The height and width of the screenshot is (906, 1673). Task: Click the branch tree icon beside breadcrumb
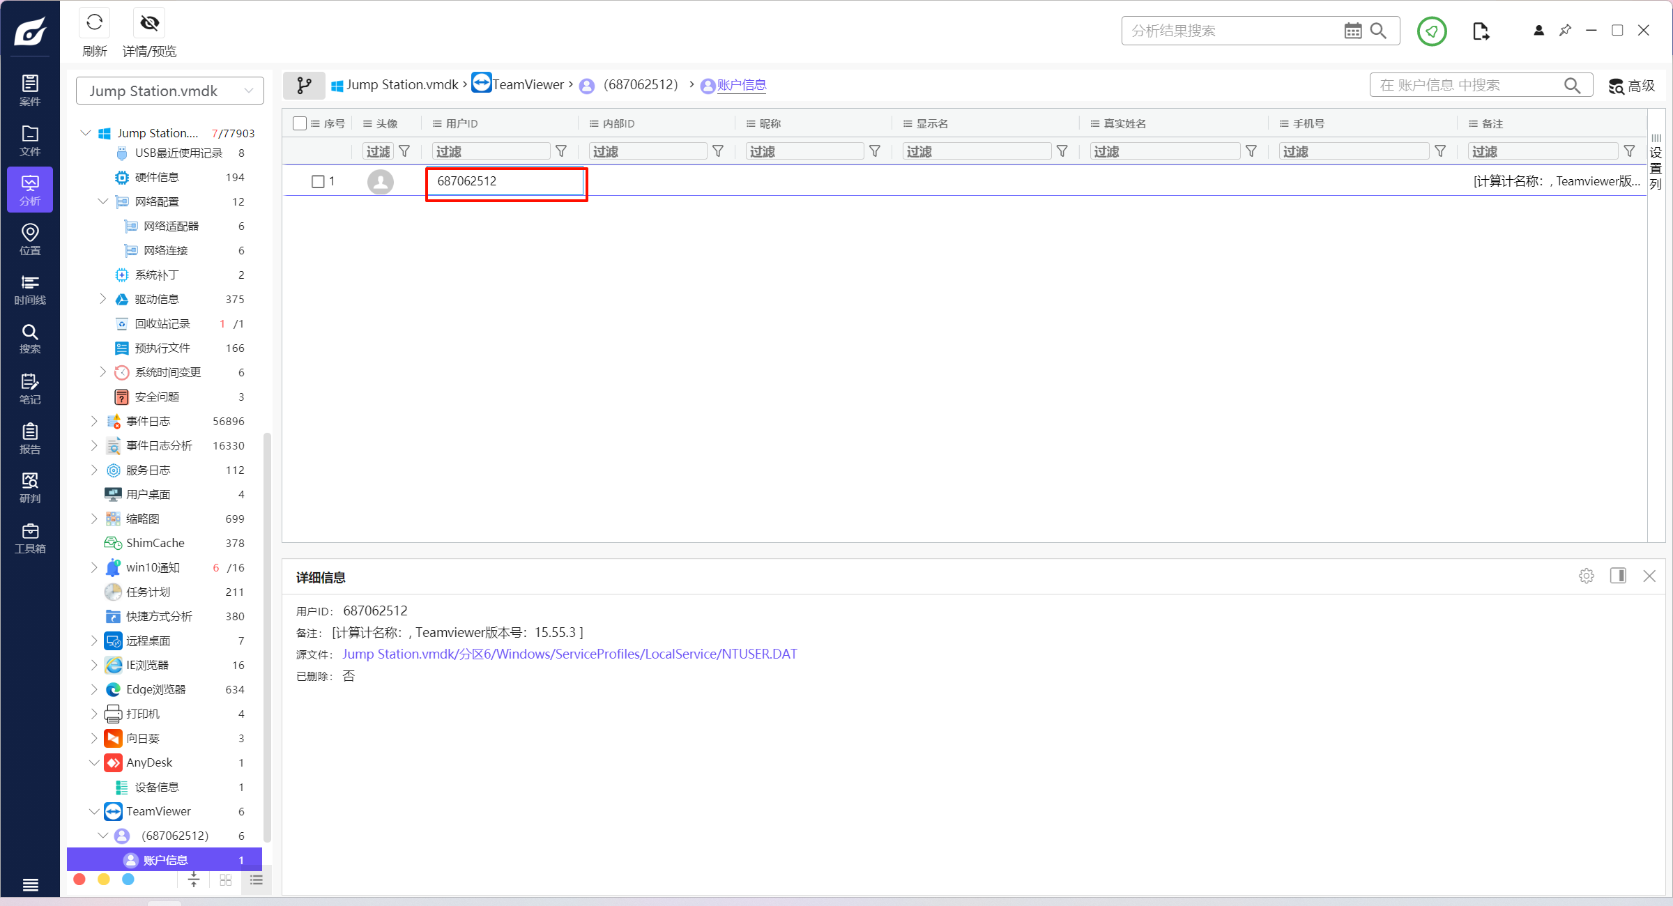304,85
